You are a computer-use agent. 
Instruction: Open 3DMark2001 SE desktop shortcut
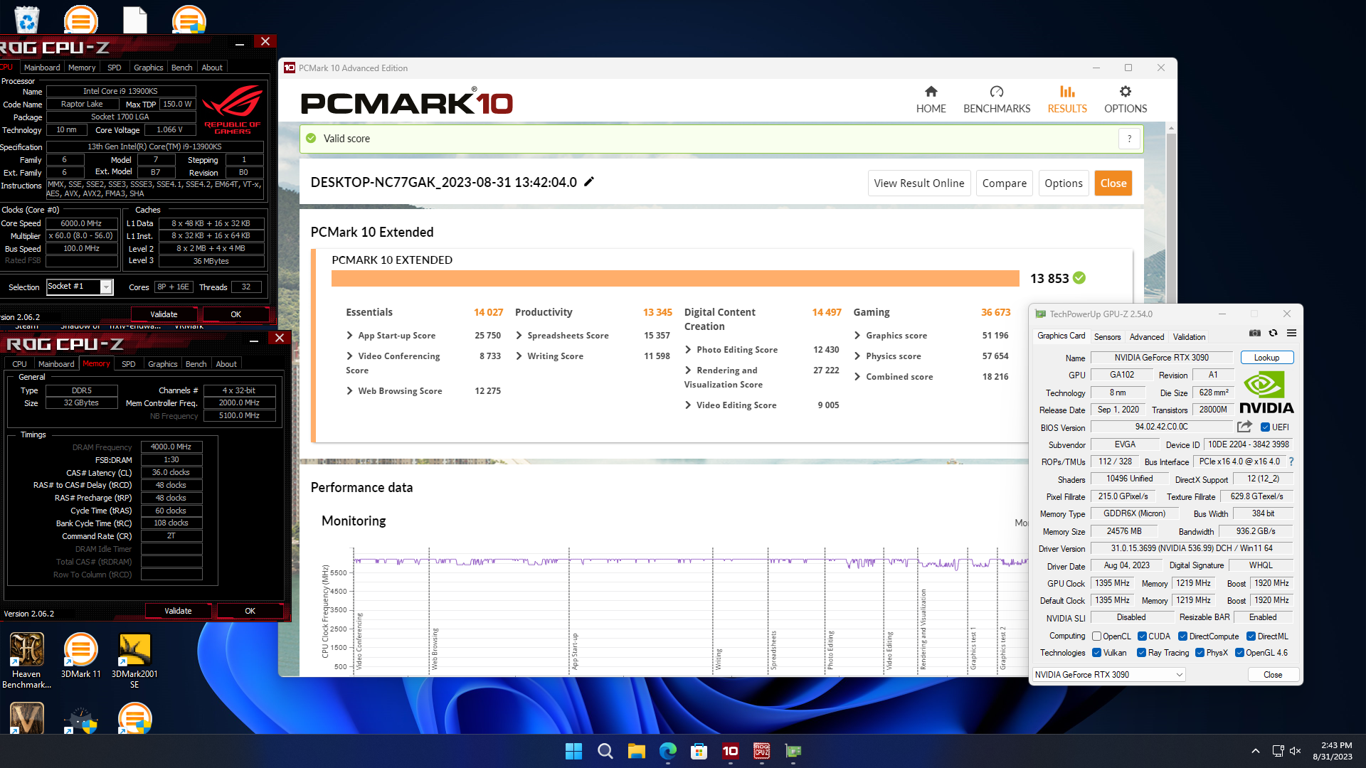(134, 661)
